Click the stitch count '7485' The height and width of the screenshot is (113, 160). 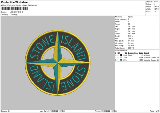pyautogui.click(x=125, y=58)
